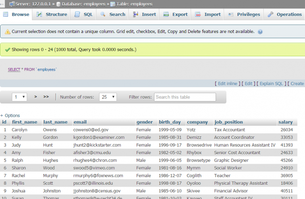Screen dimensions: 305x199
Task: Click the Export tab icon
Action: click(x=166, y=14)
